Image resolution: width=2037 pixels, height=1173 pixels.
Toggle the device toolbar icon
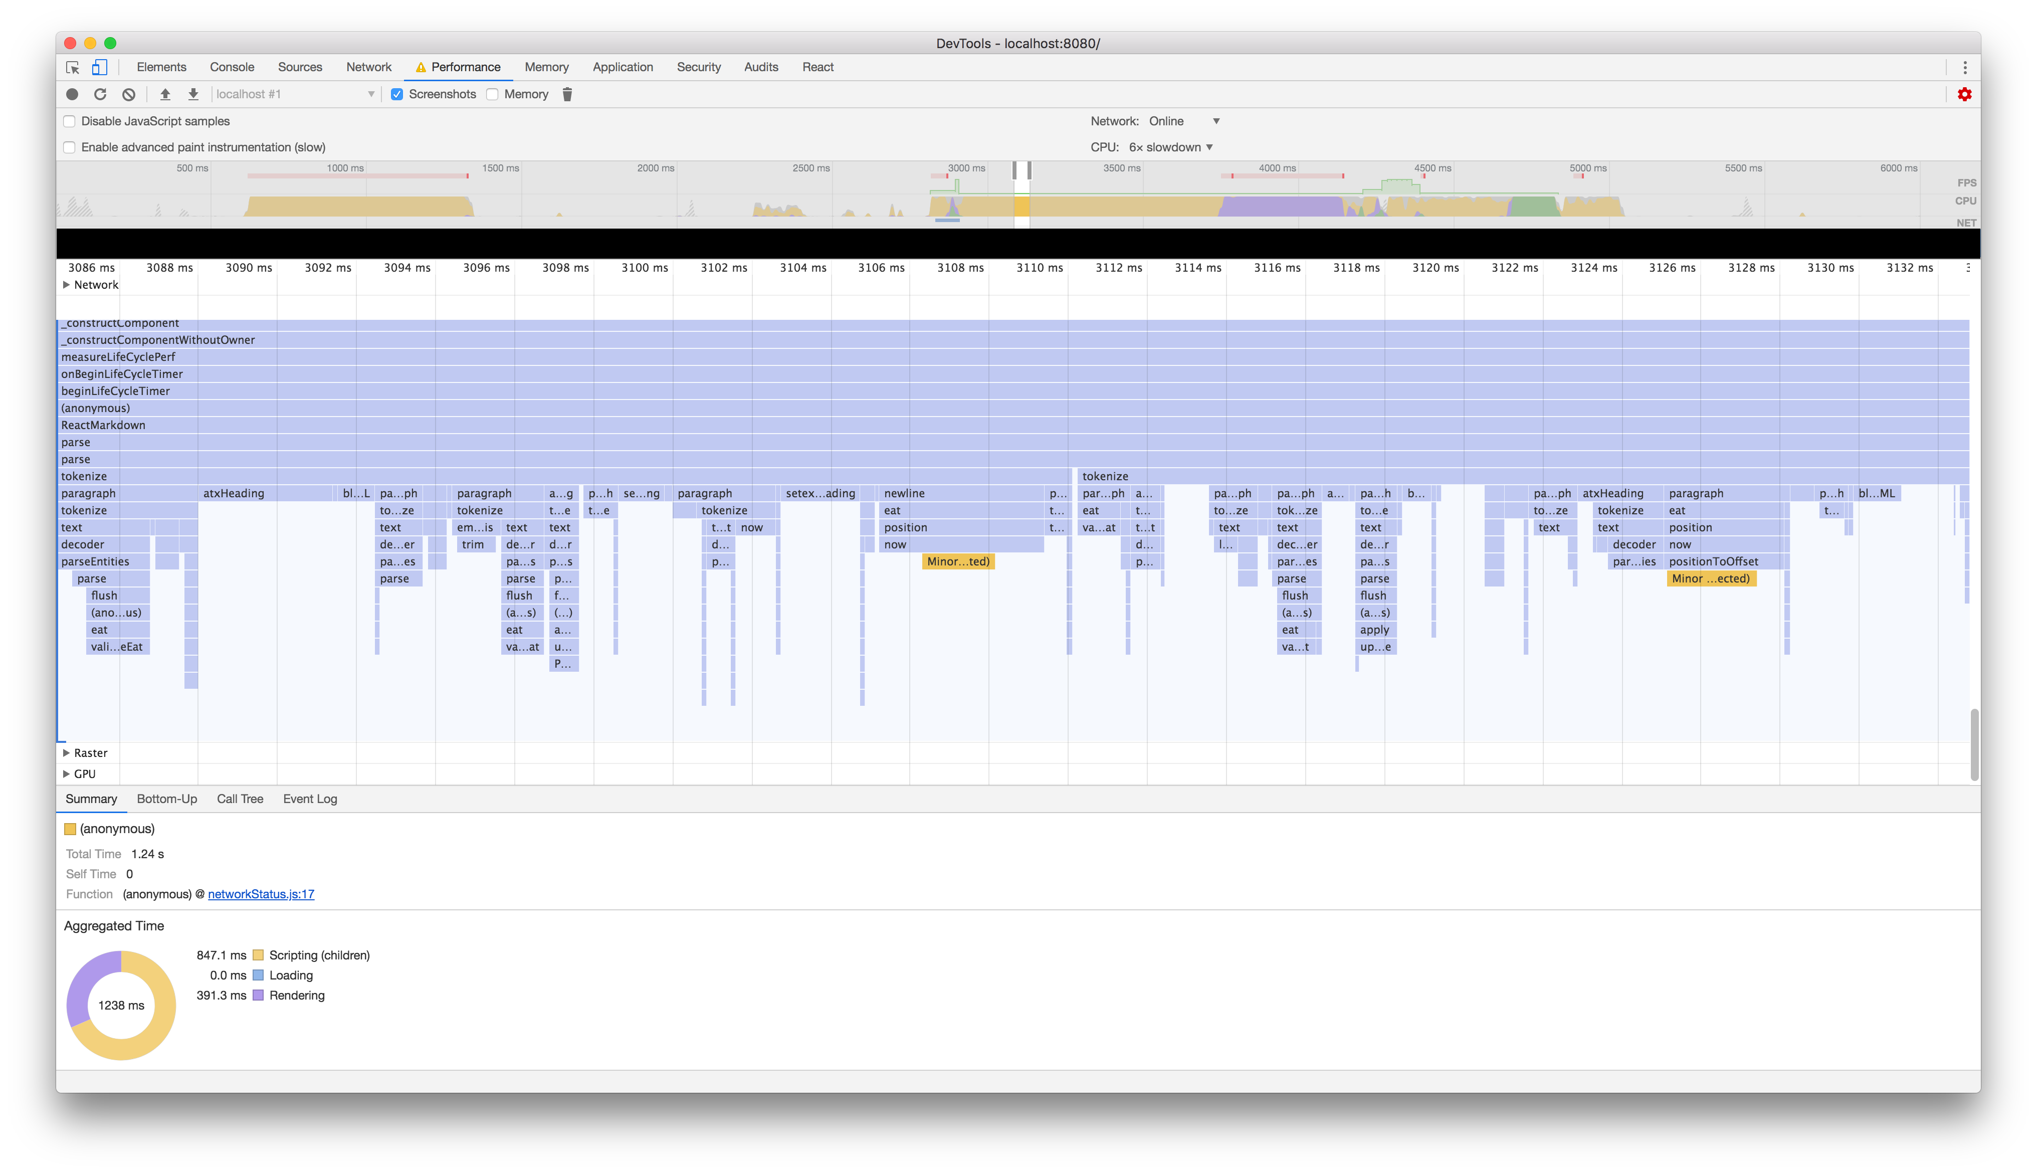tap(100, 67)
